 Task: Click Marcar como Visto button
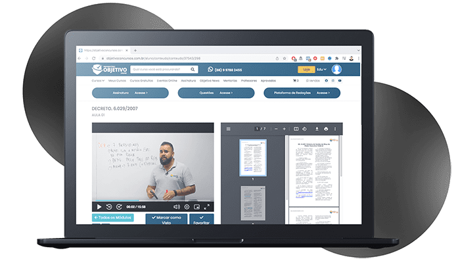[x=166, y=219]
